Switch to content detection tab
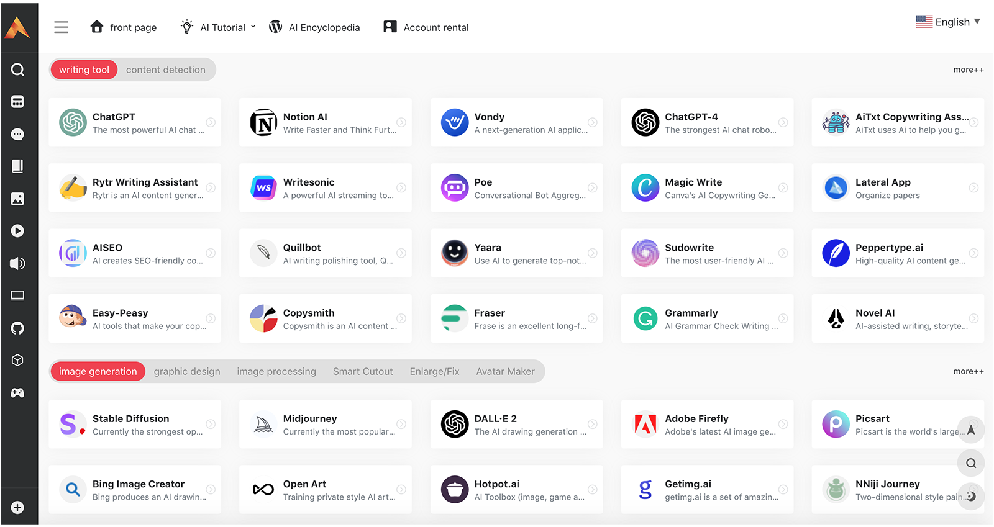The image size is (994, 527). pos(166,70)
